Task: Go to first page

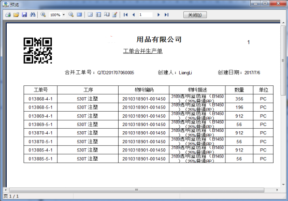Action: 126,14
